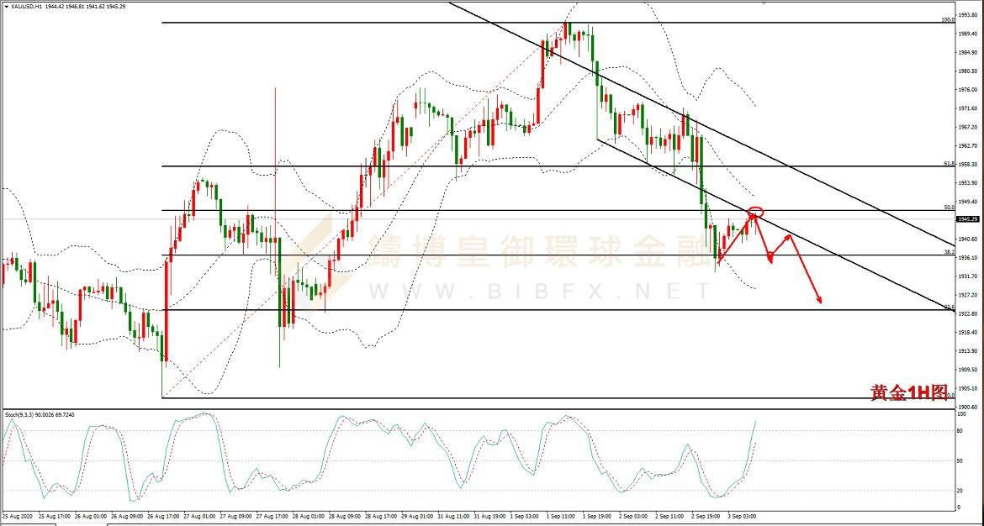Click the 20 level on Stochastic scale
The height and width of the screenshot is (526, 984).
pos(961,491)
